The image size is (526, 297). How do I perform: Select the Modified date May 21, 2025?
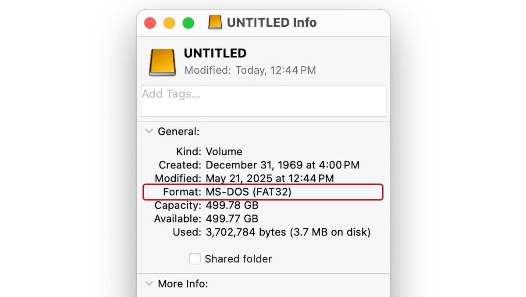point(270,178)
